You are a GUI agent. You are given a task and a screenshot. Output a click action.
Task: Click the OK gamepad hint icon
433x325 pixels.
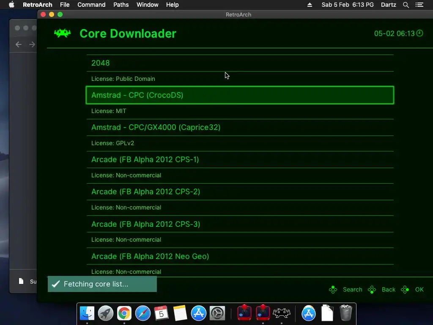(x=405, y=289)
